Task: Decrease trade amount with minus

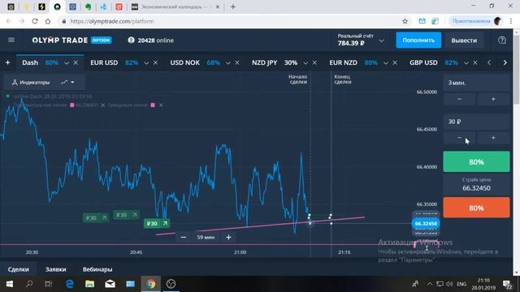Action: click(x=459, y=137)
